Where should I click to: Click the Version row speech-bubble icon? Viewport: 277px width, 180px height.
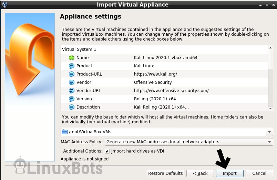pos(72,99)
